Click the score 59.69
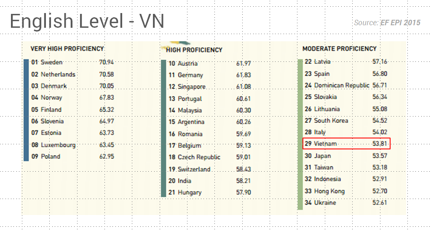The width and height of the screenshot is (431, 231). click(244, 134)
